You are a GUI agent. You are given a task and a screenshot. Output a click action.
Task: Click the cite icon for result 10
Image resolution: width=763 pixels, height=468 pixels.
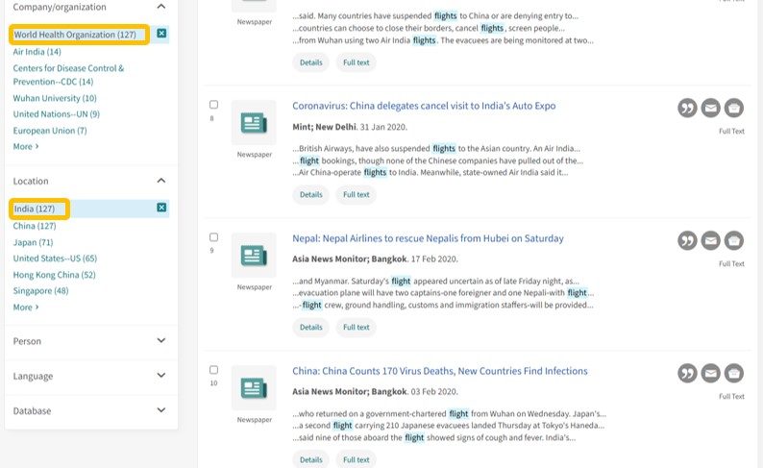tap(687, 373)
